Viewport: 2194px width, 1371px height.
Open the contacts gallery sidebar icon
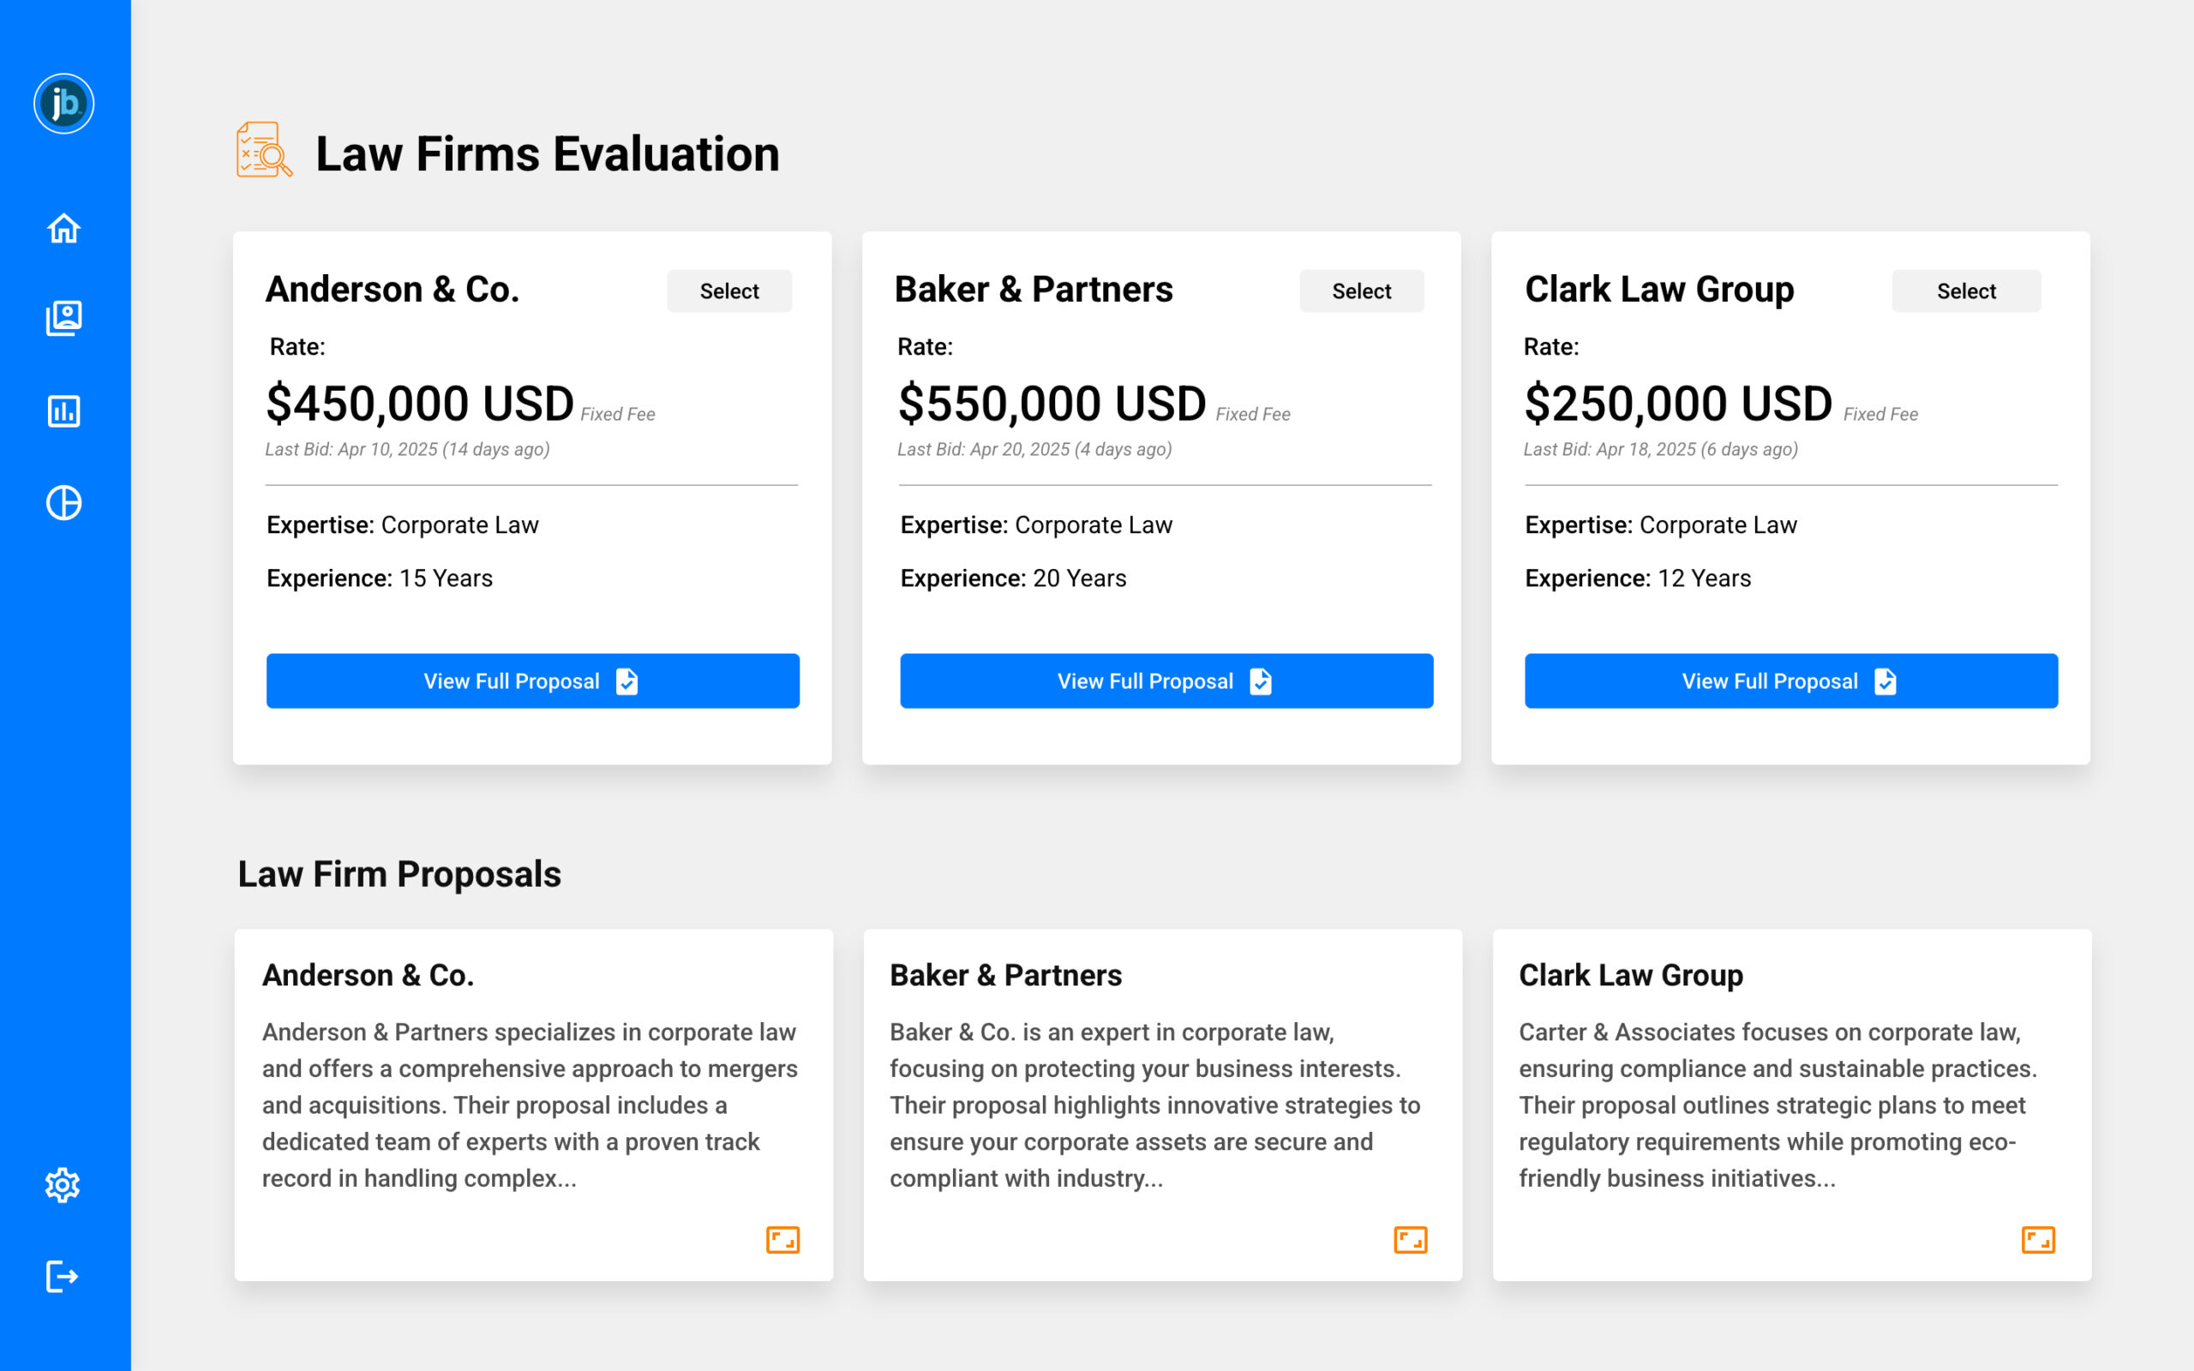pyautogui.click(x=63, y=318)
